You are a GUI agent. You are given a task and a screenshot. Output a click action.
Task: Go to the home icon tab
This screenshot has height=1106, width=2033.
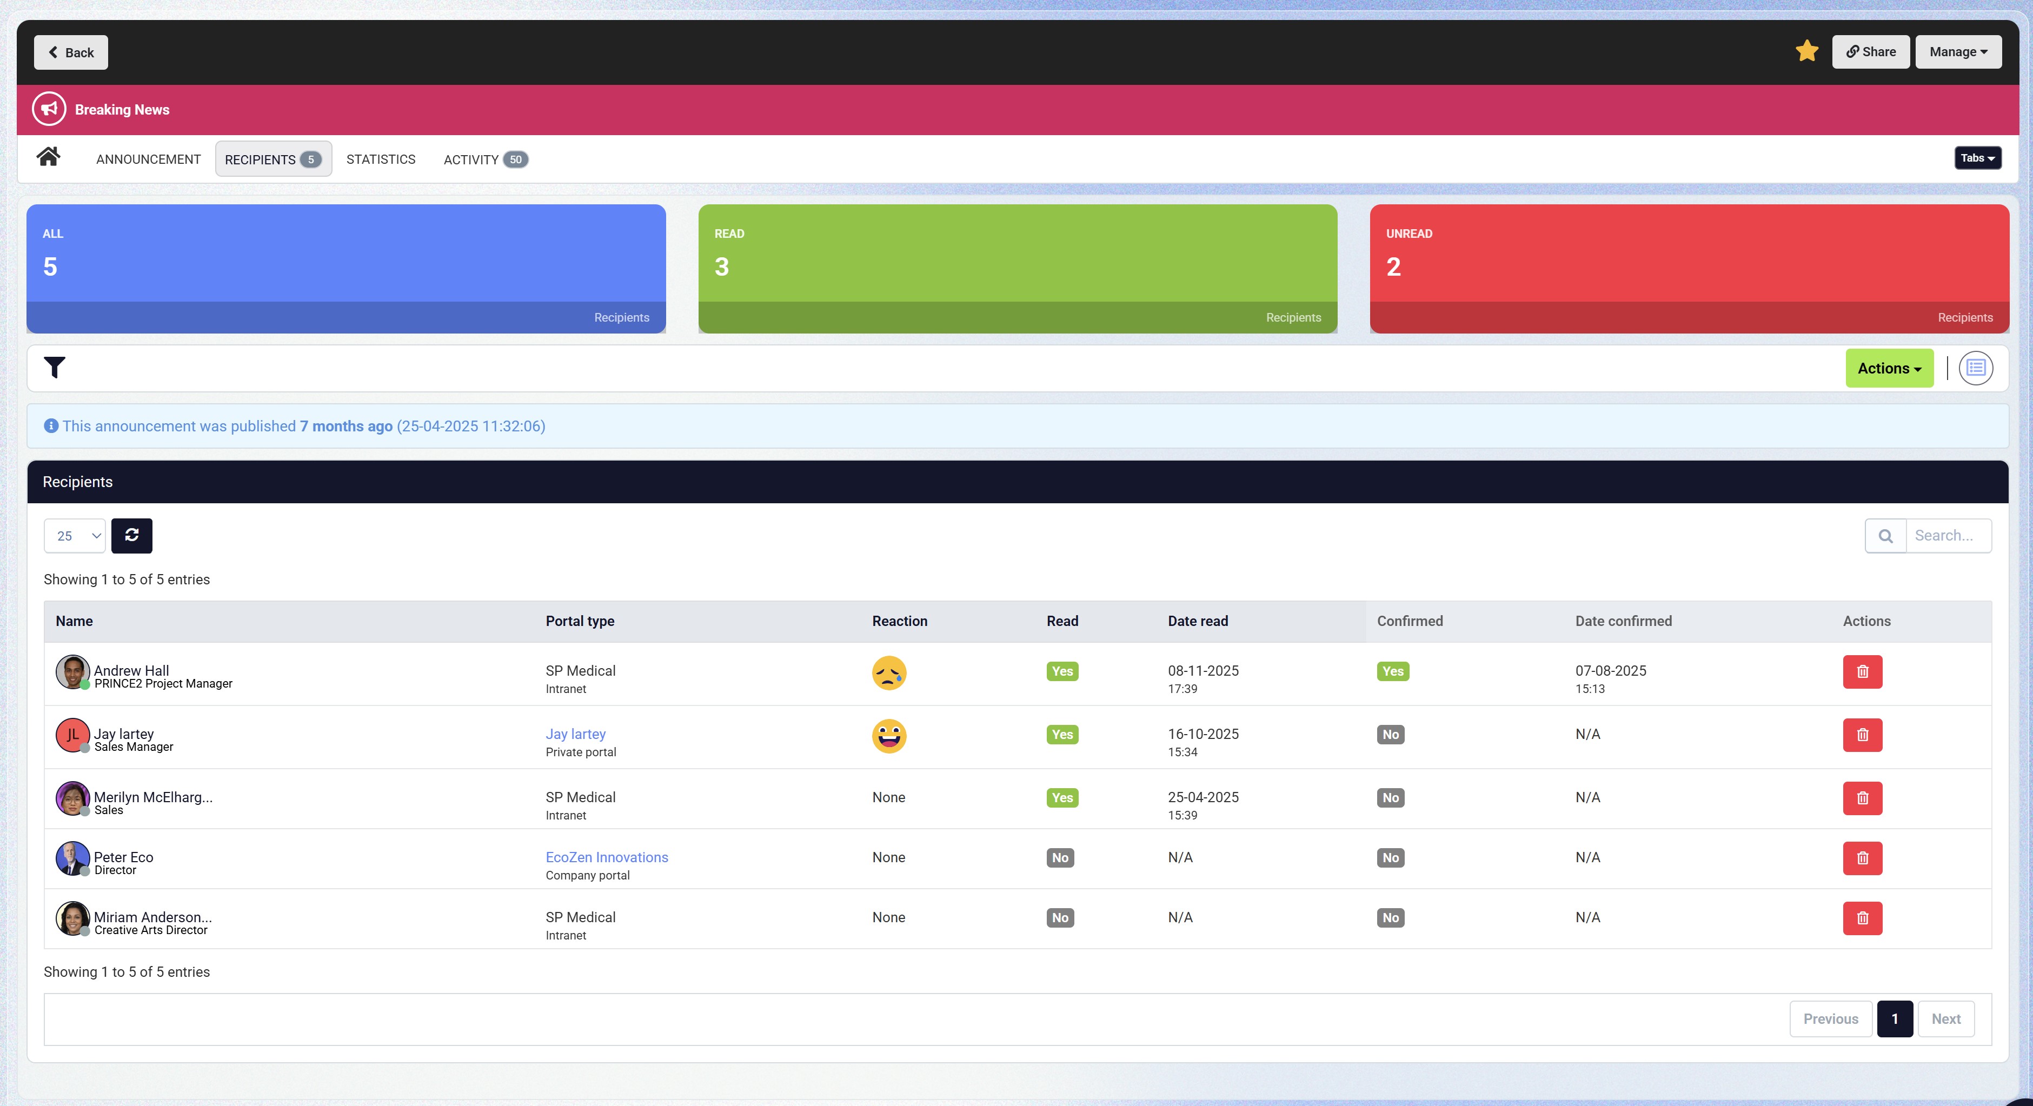pos(48,157)
